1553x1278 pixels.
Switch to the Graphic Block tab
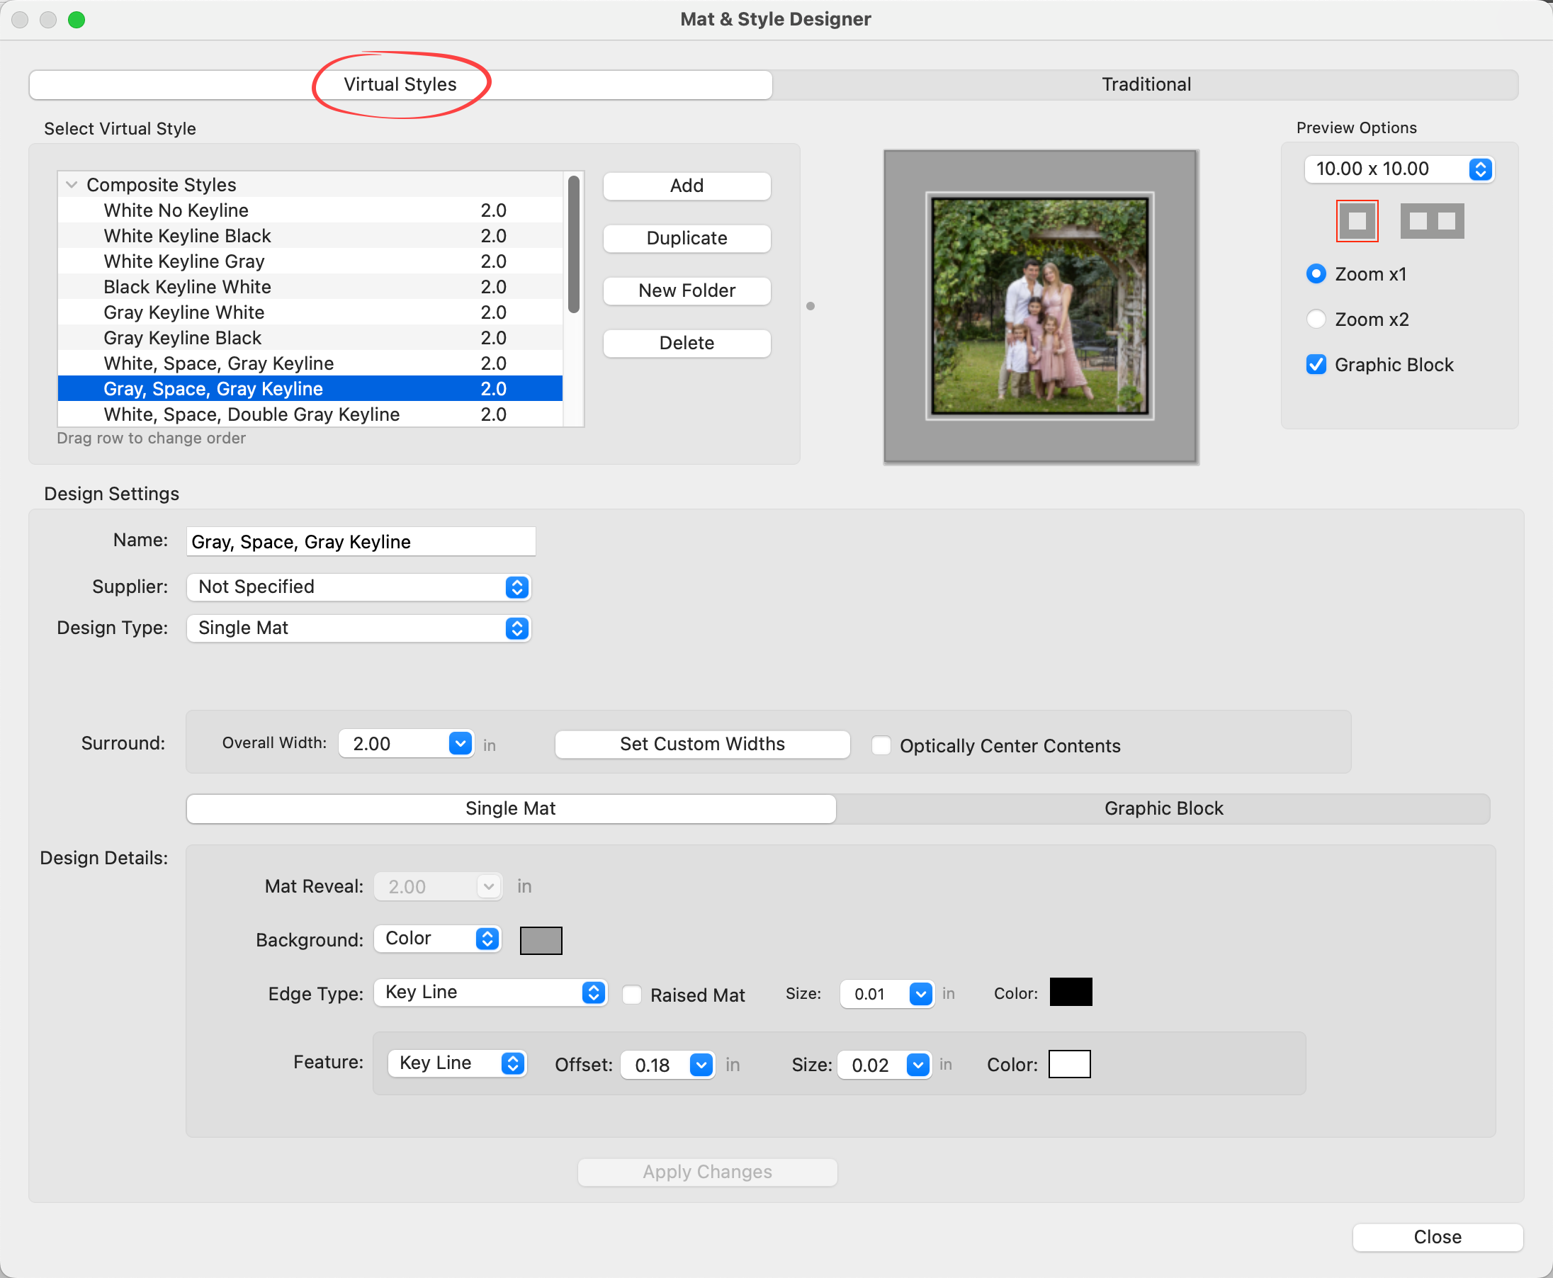[1163, 808]
